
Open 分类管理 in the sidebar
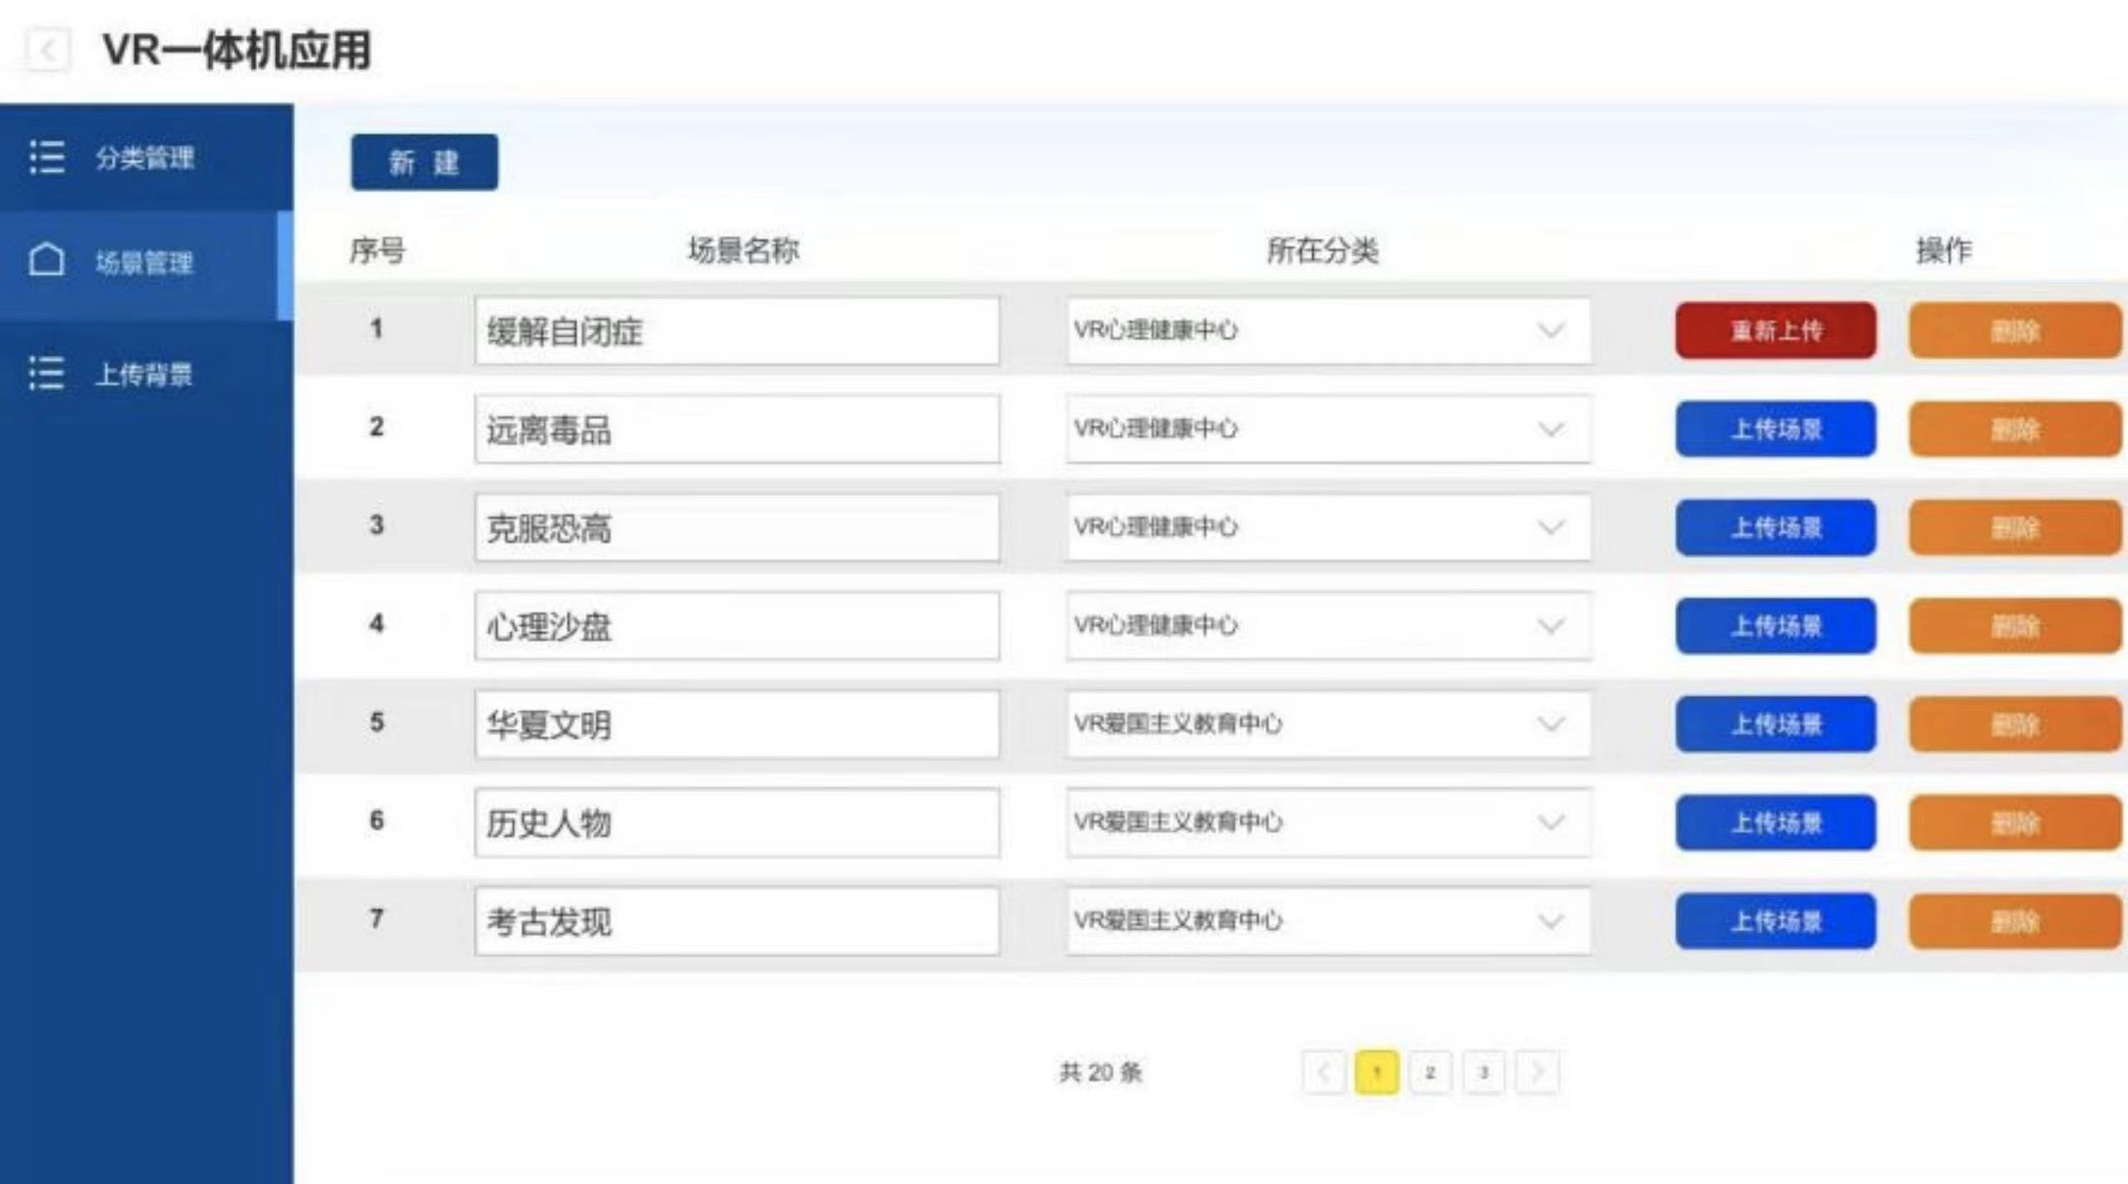coord(145,157)
